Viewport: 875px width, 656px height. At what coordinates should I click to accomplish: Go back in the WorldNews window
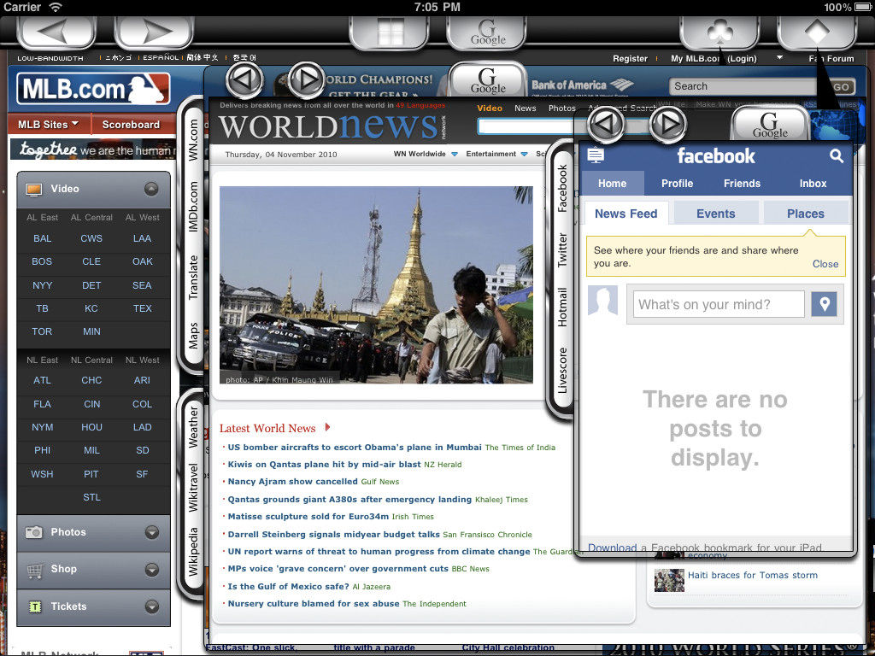244,79
